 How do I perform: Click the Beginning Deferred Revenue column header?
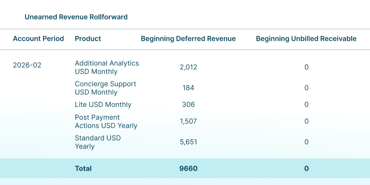188,39
